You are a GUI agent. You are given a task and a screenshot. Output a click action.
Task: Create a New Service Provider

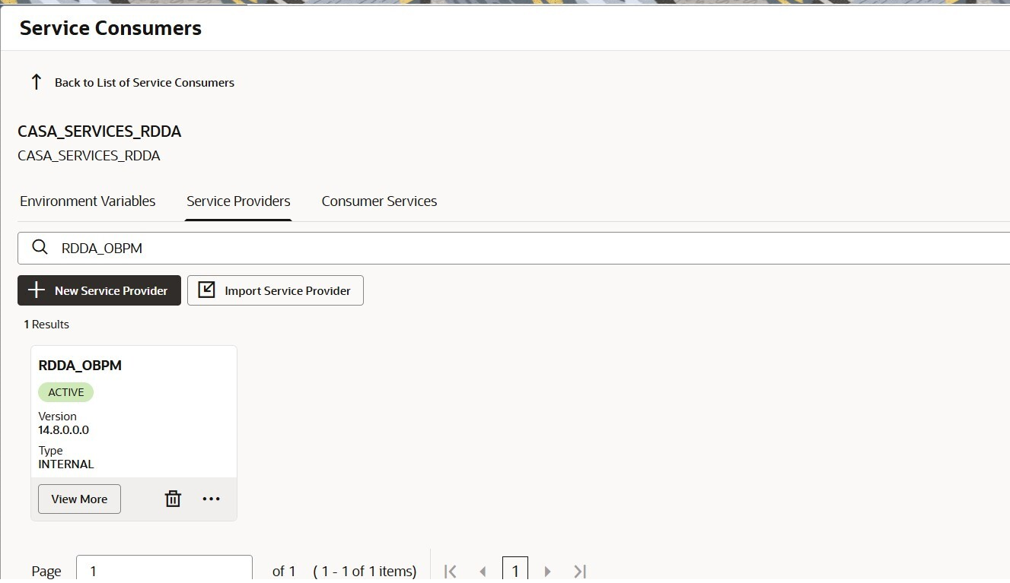[99, 290]
